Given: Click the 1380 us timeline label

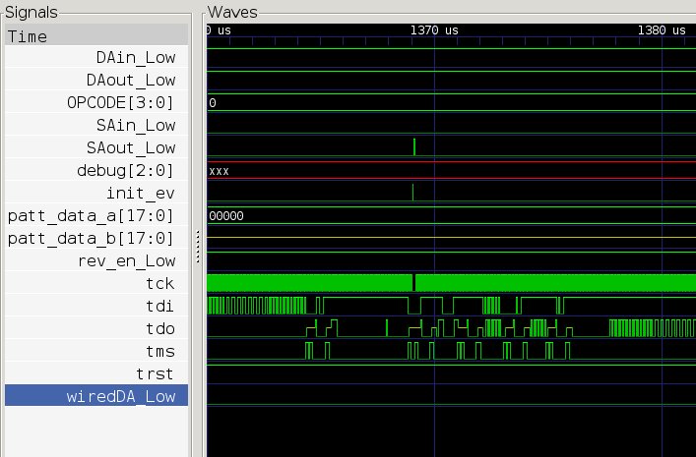Looking at the screenshot, I should point(662,30).
